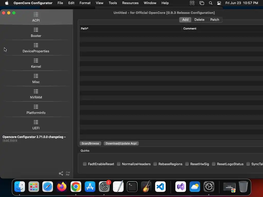Open TextEdit from the Dock
Image resolution: width=263 pixels, height=197 pixels.
[x=118, y=187]
